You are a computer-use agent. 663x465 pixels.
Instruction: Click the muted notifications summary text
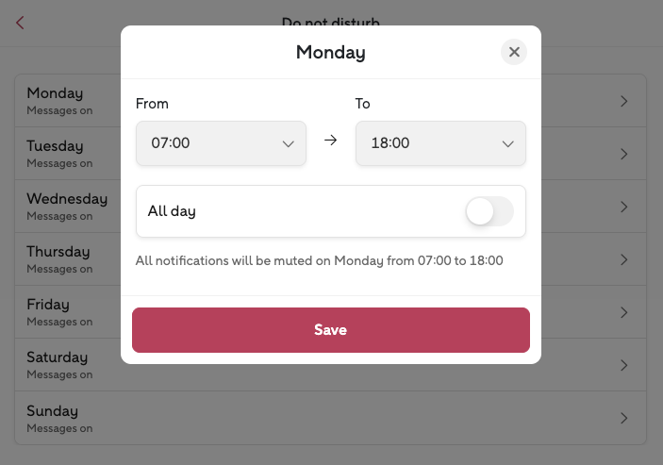tap(319, 260)
